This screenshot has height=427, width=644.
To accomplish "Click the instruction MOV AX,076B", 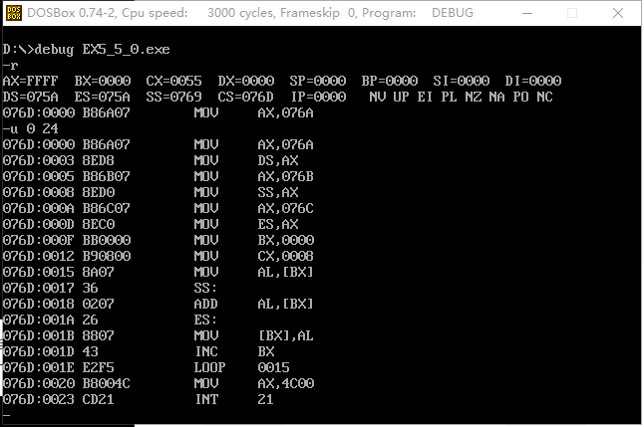I will 253,176.
